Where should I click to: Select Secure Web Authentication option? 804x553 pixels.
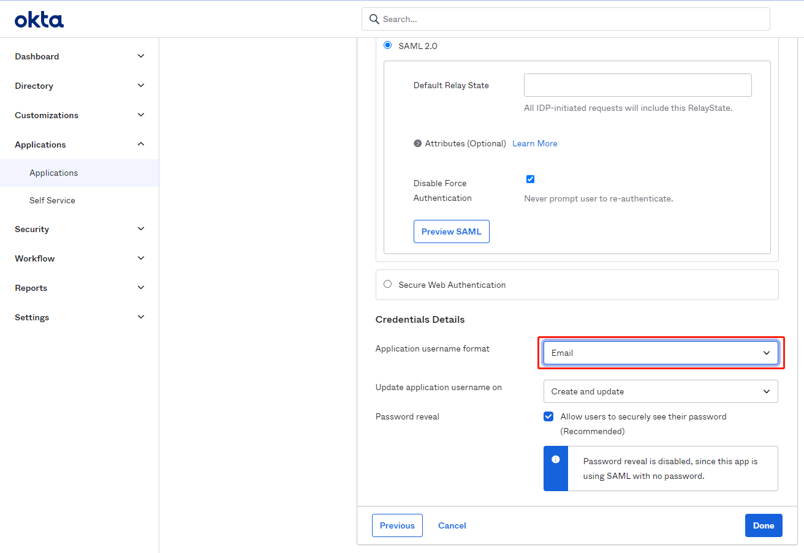[387, 284]
